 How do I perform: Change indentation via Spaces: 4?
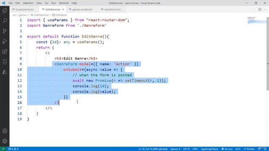tap(175, 149)
